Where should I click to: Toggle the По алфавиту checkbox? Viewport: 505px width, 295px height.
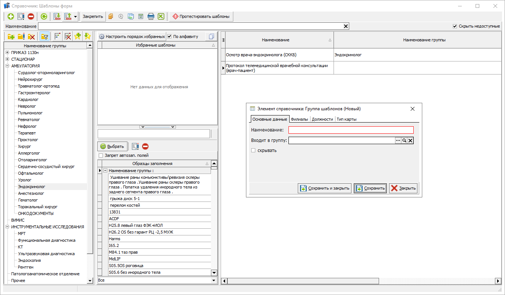click(170, 37)
